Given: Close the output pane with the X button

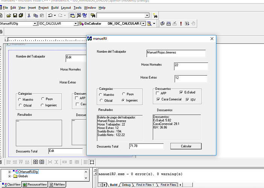Looking at the screenshot, I should point(95,170).
